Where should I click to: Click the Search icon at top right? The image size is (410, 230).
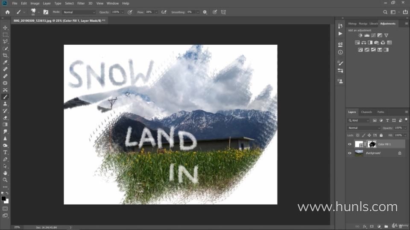[x=385, y=12]
